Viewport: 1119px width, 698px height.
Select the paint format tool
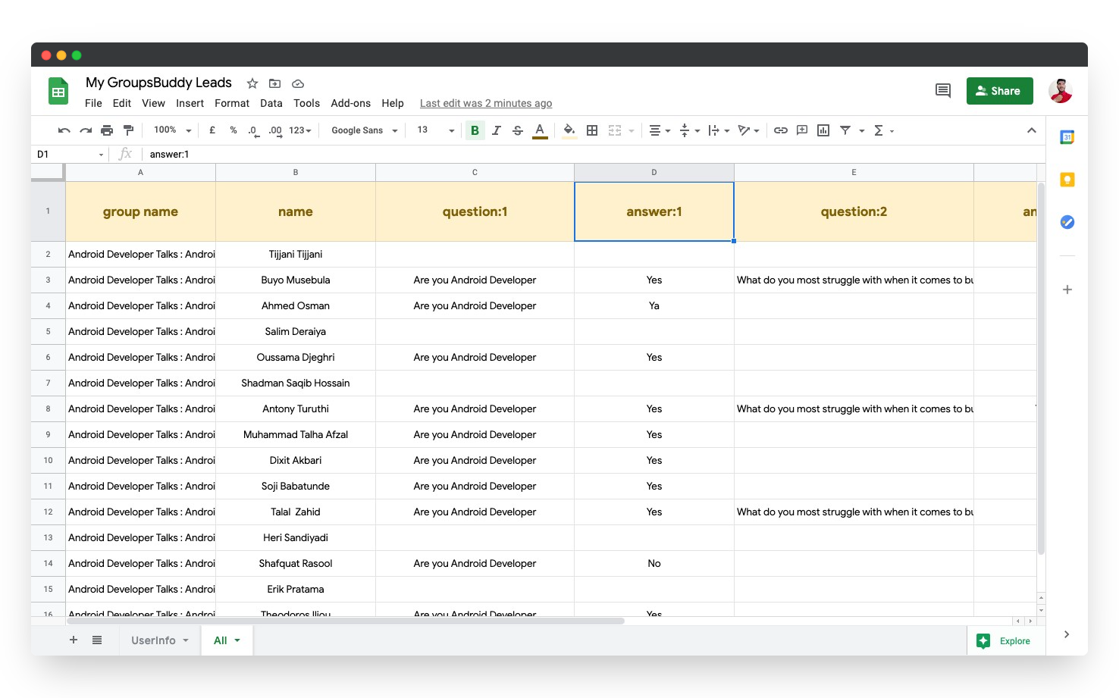pos(128,130)
